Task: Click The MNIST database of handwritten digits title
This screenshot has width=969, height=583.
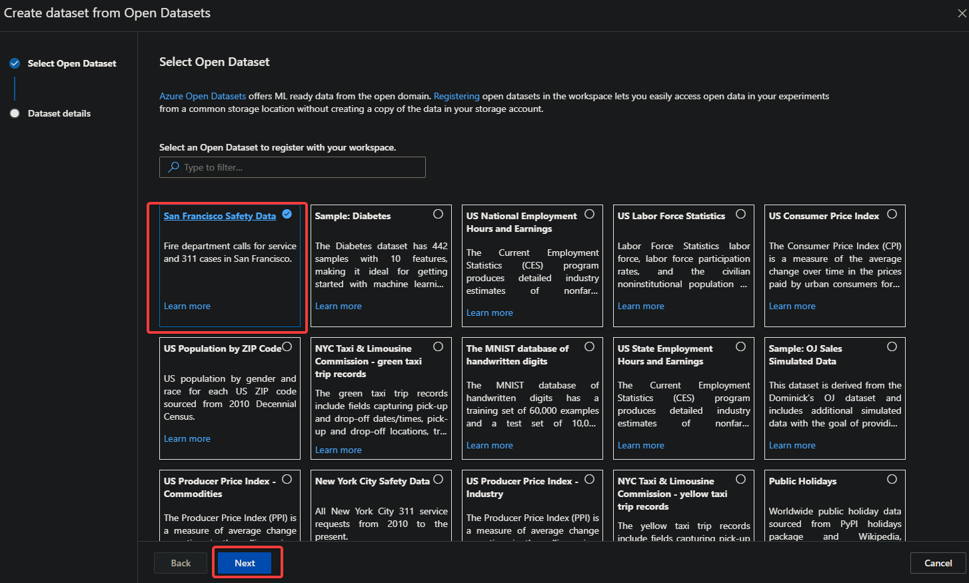Action: pyautogui.click(x=518, y=354)
